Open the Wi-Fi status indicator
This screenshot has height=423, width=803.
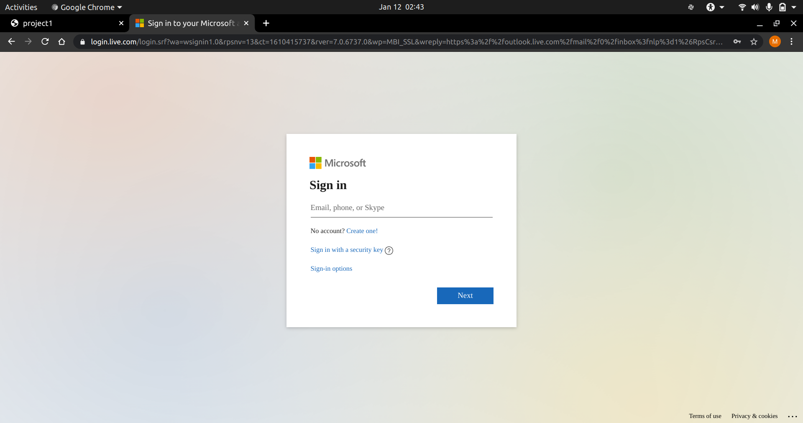pos(742,7)
